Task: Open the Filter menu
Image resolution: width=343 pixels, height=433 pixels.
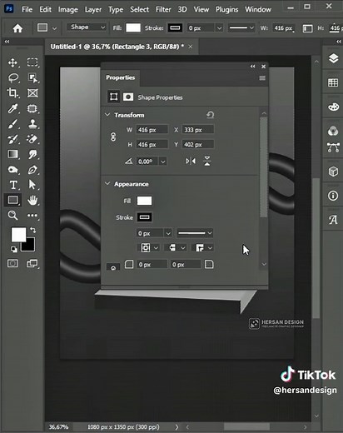Action: (x=163, y=9)
